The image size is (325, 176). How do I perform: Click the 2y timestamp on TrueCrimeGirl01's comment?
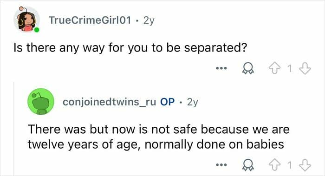149,20
